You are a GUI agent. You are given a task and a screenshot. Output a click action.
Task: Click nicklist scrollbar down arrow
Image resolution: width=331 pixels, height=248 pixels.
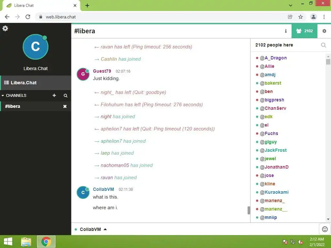click(x=328, y=219)
